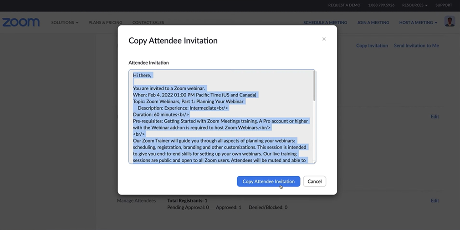This screenshot has width=460, height=230.
Task: Click Request a Demo link
Action: point(344,5)
